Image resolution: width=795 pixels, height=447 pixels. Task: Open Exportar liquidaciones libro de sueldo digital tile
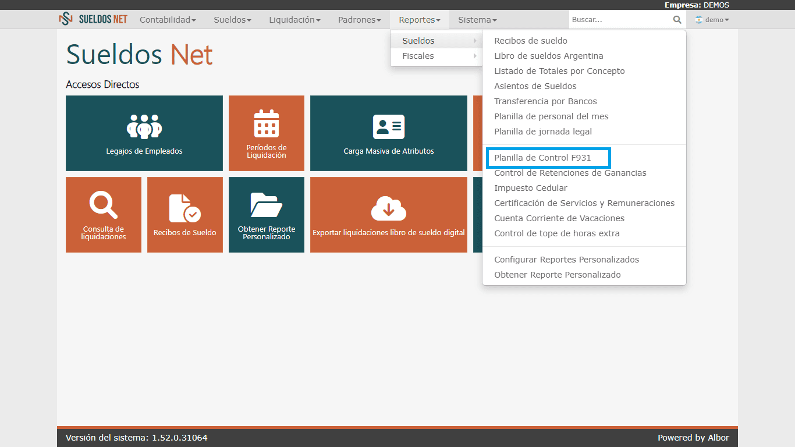click(x=389, y=215)
